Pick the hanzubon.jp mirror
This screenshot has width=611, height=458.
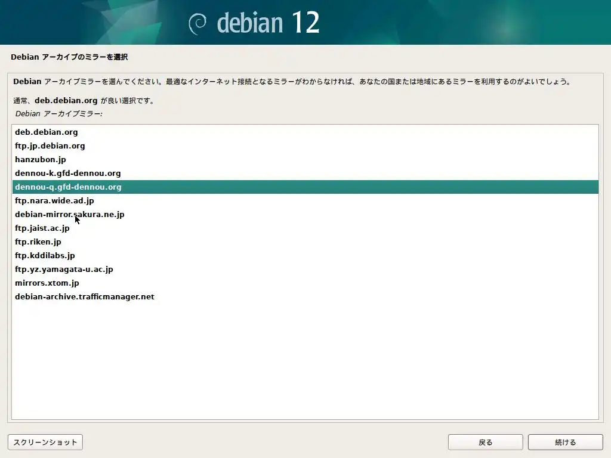[305, 159]
